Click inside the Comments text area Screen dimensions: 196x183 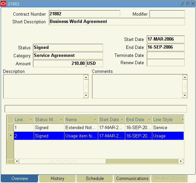coord(137,86)
